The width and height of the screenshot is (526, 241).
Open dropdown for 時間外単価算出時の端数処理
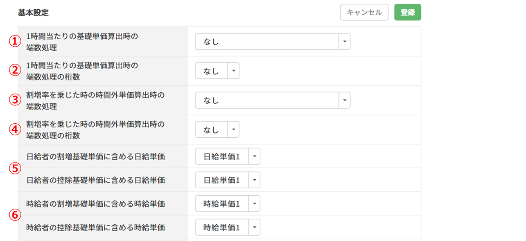point(344,100)
